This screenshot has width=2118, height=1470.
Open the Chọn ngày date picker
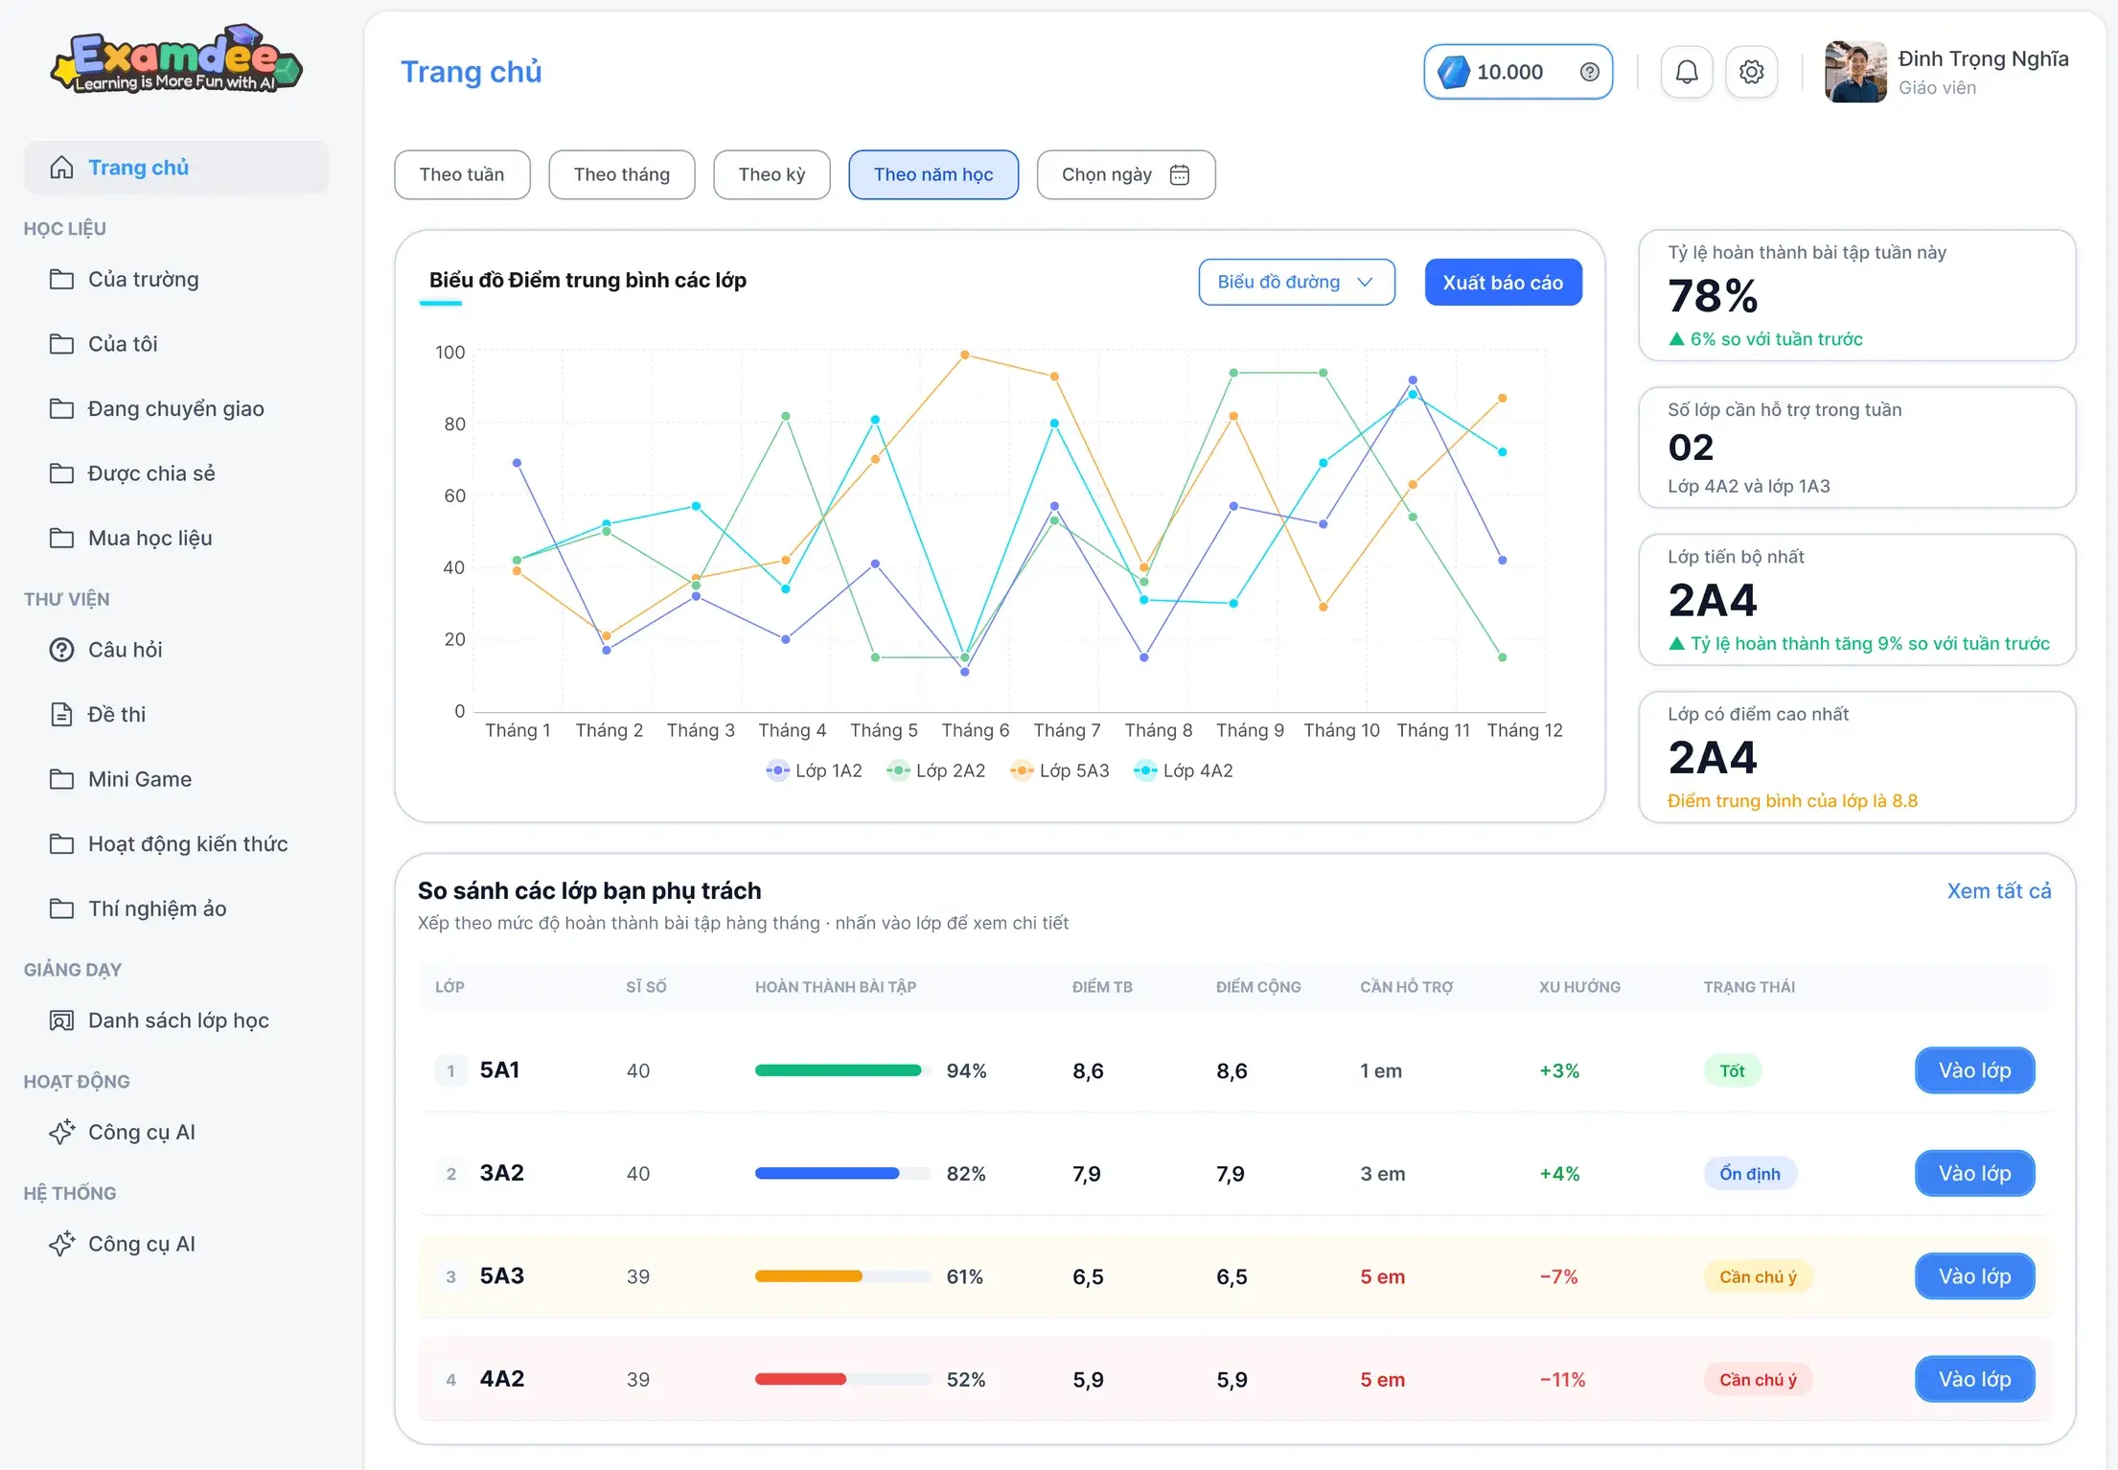(1125, 174)
